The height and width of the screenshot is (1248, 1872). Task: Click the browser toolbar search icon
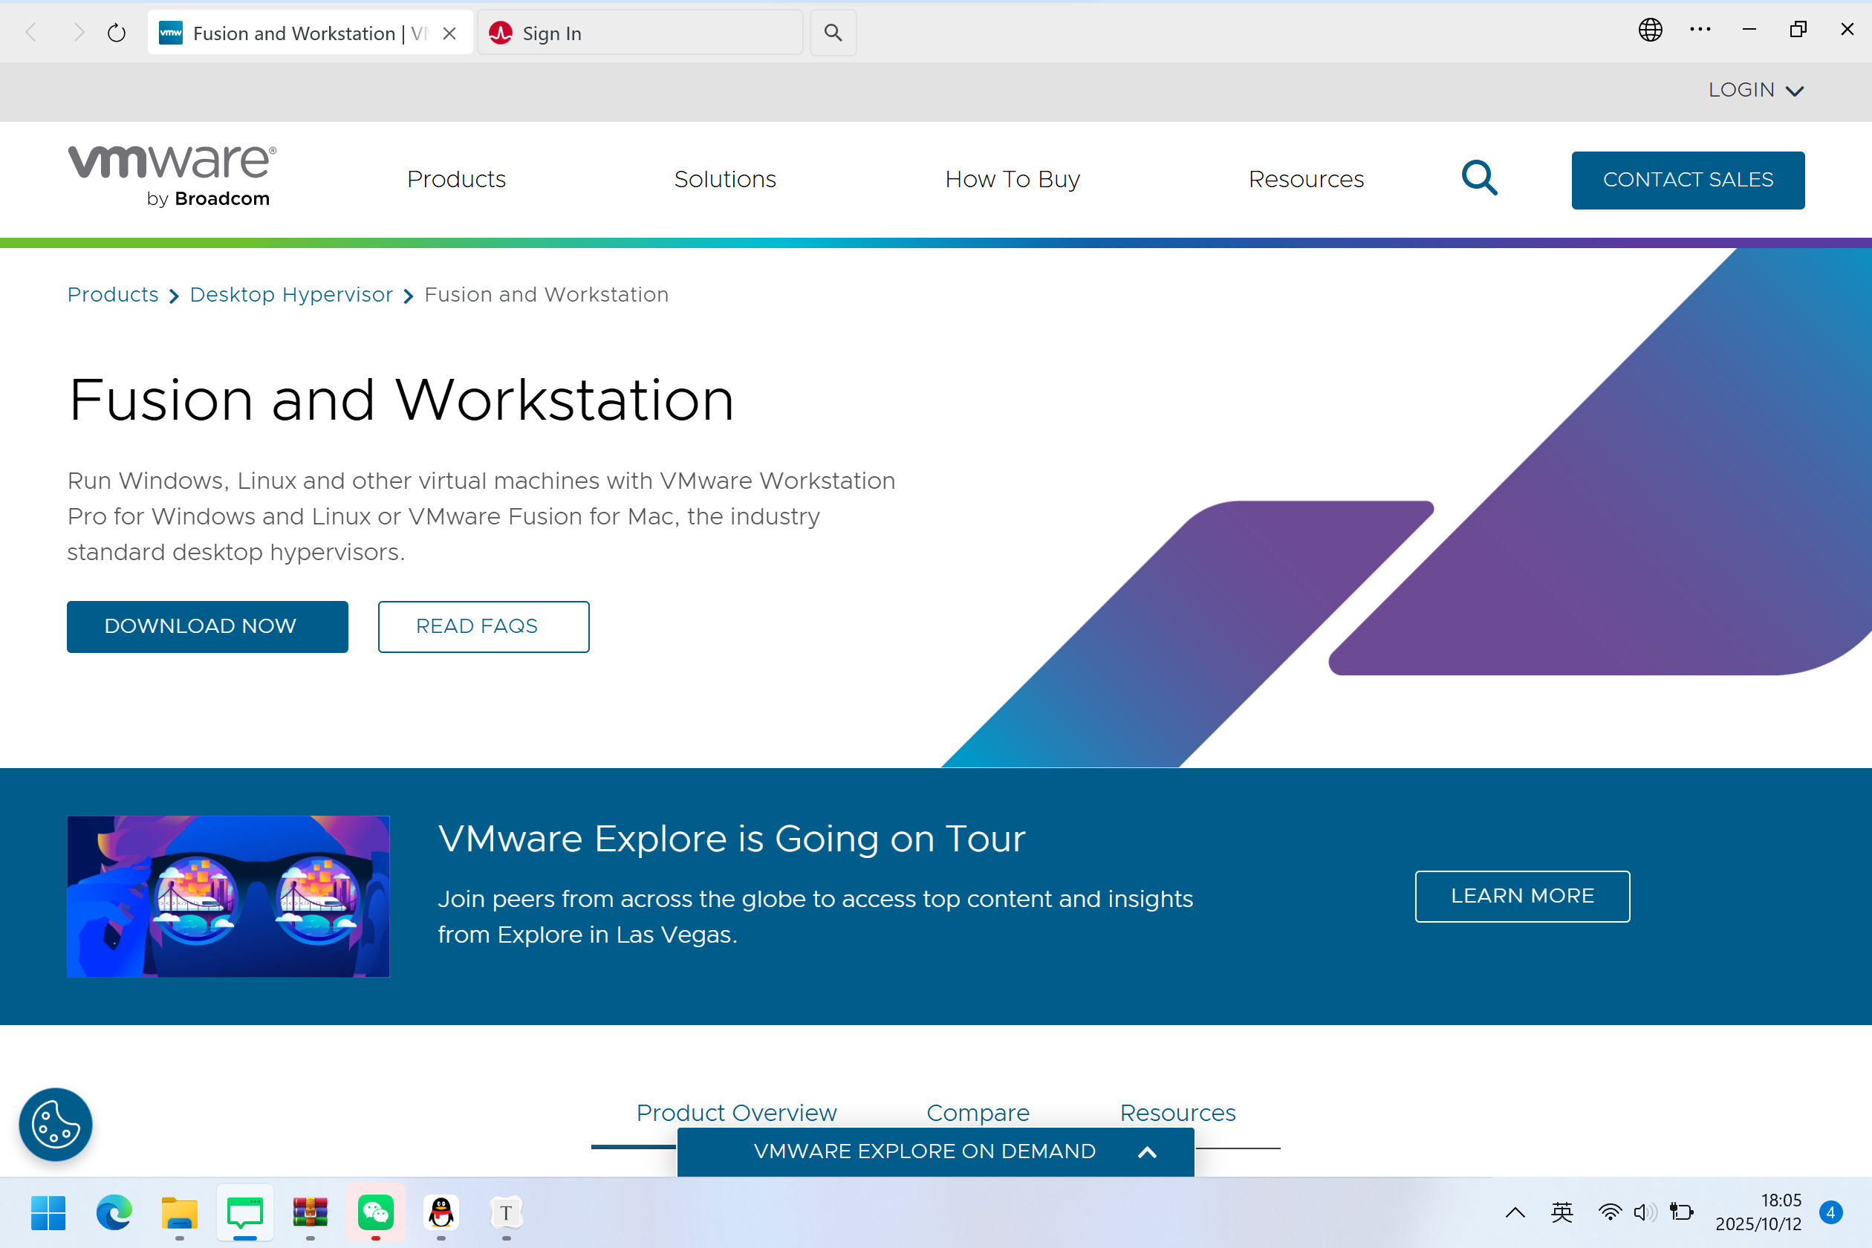coord(833,33)
